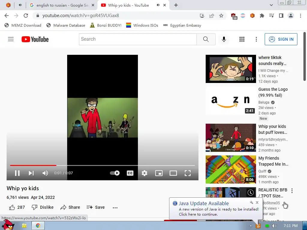Save the video to a playlist
This screenshot has height=230, width=307.
[x=96, y=207]
